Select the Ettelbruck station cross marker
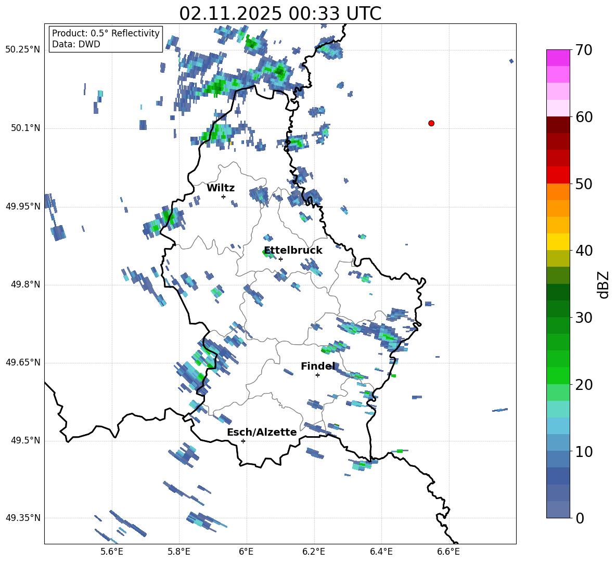 click(x=280, y=259)
